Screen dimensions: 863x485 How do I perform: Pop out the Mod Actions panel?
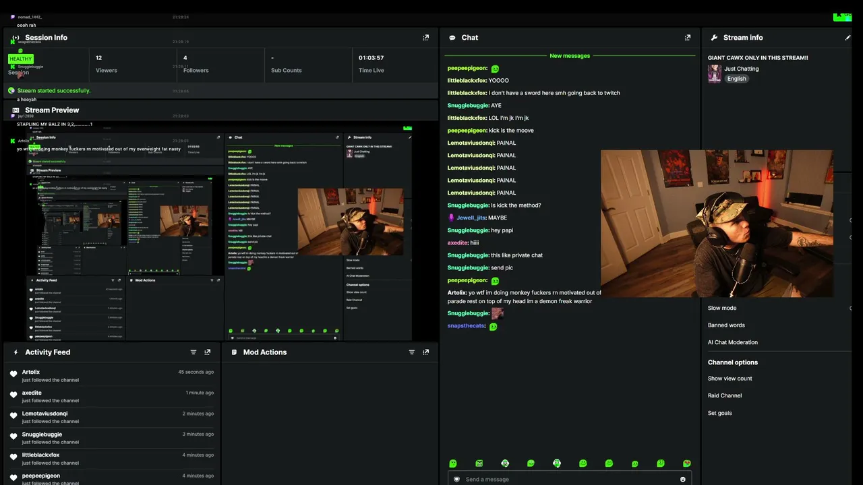(x=425, y=352)
